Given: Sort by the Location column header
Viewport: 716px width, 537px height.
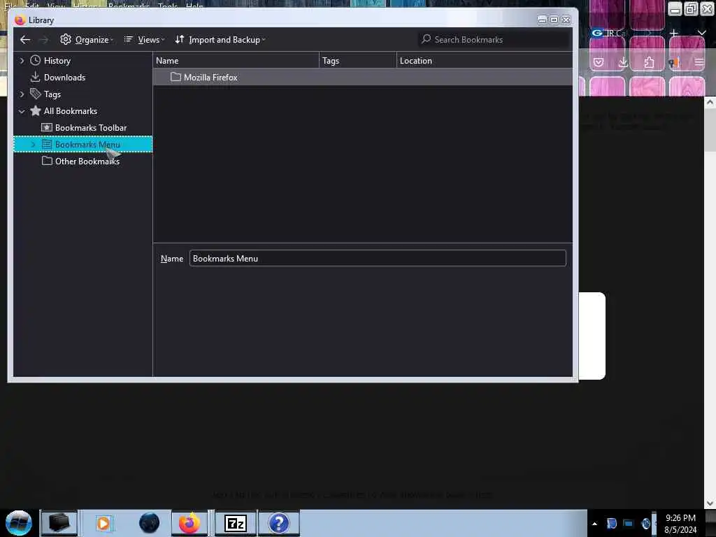Looking at the screenshot, I should tap(485, 61).
